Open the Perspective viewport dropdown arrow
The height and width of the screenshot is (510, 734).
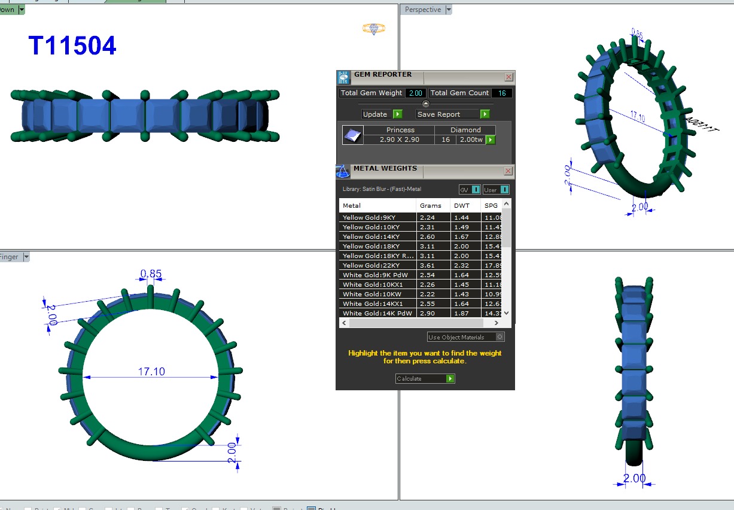[449, 10]
